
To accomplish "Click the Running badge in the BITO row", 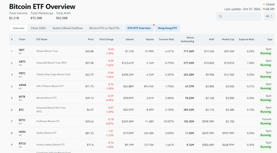I will click(x=265, y=124).
